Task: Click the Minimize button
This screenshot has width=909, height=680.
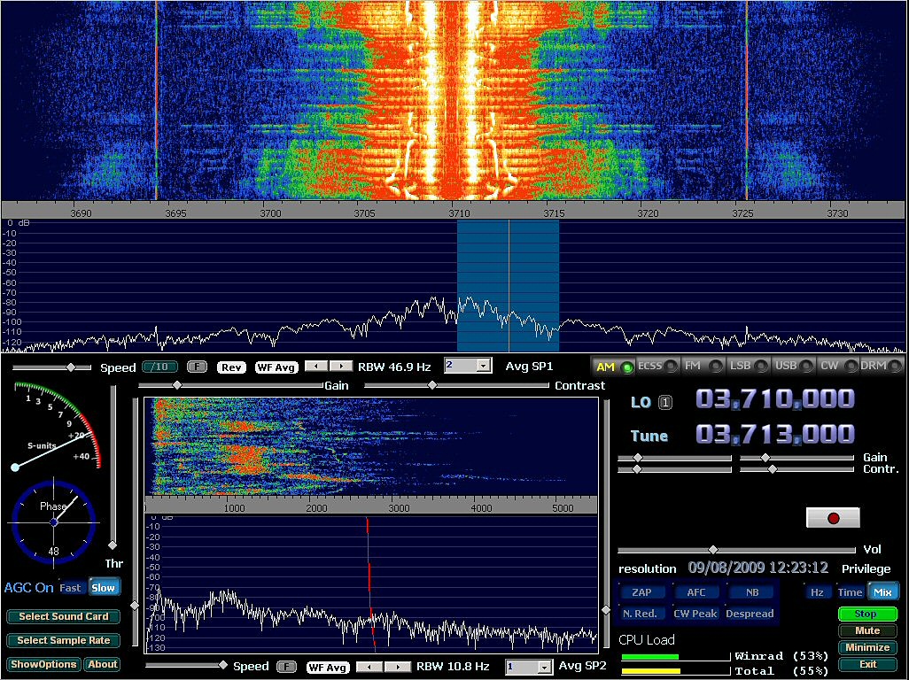Action: coord(867,647)
